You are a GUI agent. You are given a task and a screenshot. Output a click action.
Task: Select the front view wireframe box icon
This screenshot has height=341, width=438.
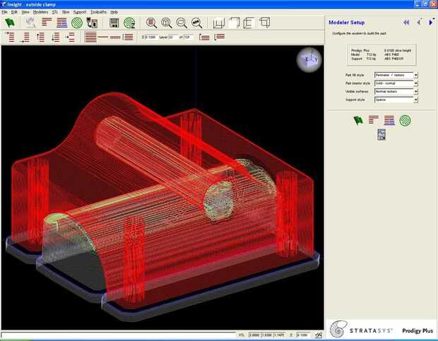pyautogui.click(x=219, y=23)
